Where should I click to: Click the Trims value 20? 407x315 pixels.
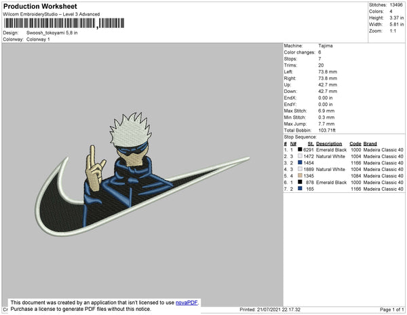click(321, 65)
